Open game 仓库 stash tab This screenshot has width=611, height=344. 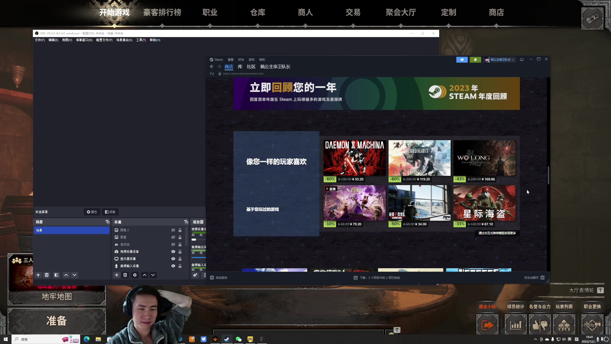click(258, 12)
